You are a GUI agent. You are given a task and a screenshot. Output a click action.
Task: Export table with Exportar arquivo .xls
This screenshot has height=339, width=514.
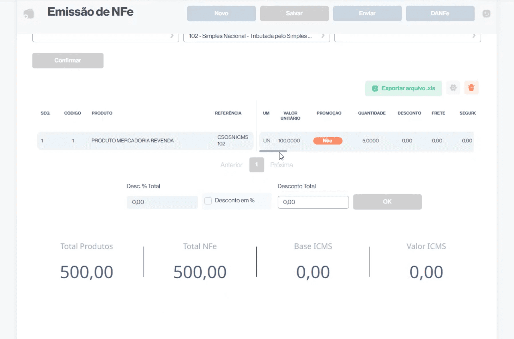click(404, 88)
